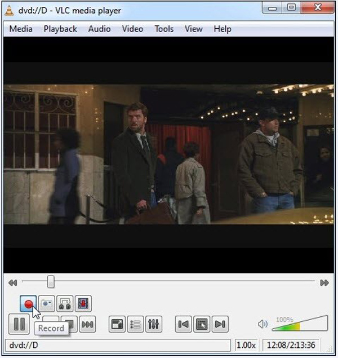Mute audio via the speaker icon

[x=262, y=324]
